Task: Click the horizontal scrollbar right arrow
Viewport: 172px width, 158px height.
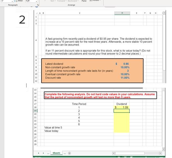Action: [160, 153]
